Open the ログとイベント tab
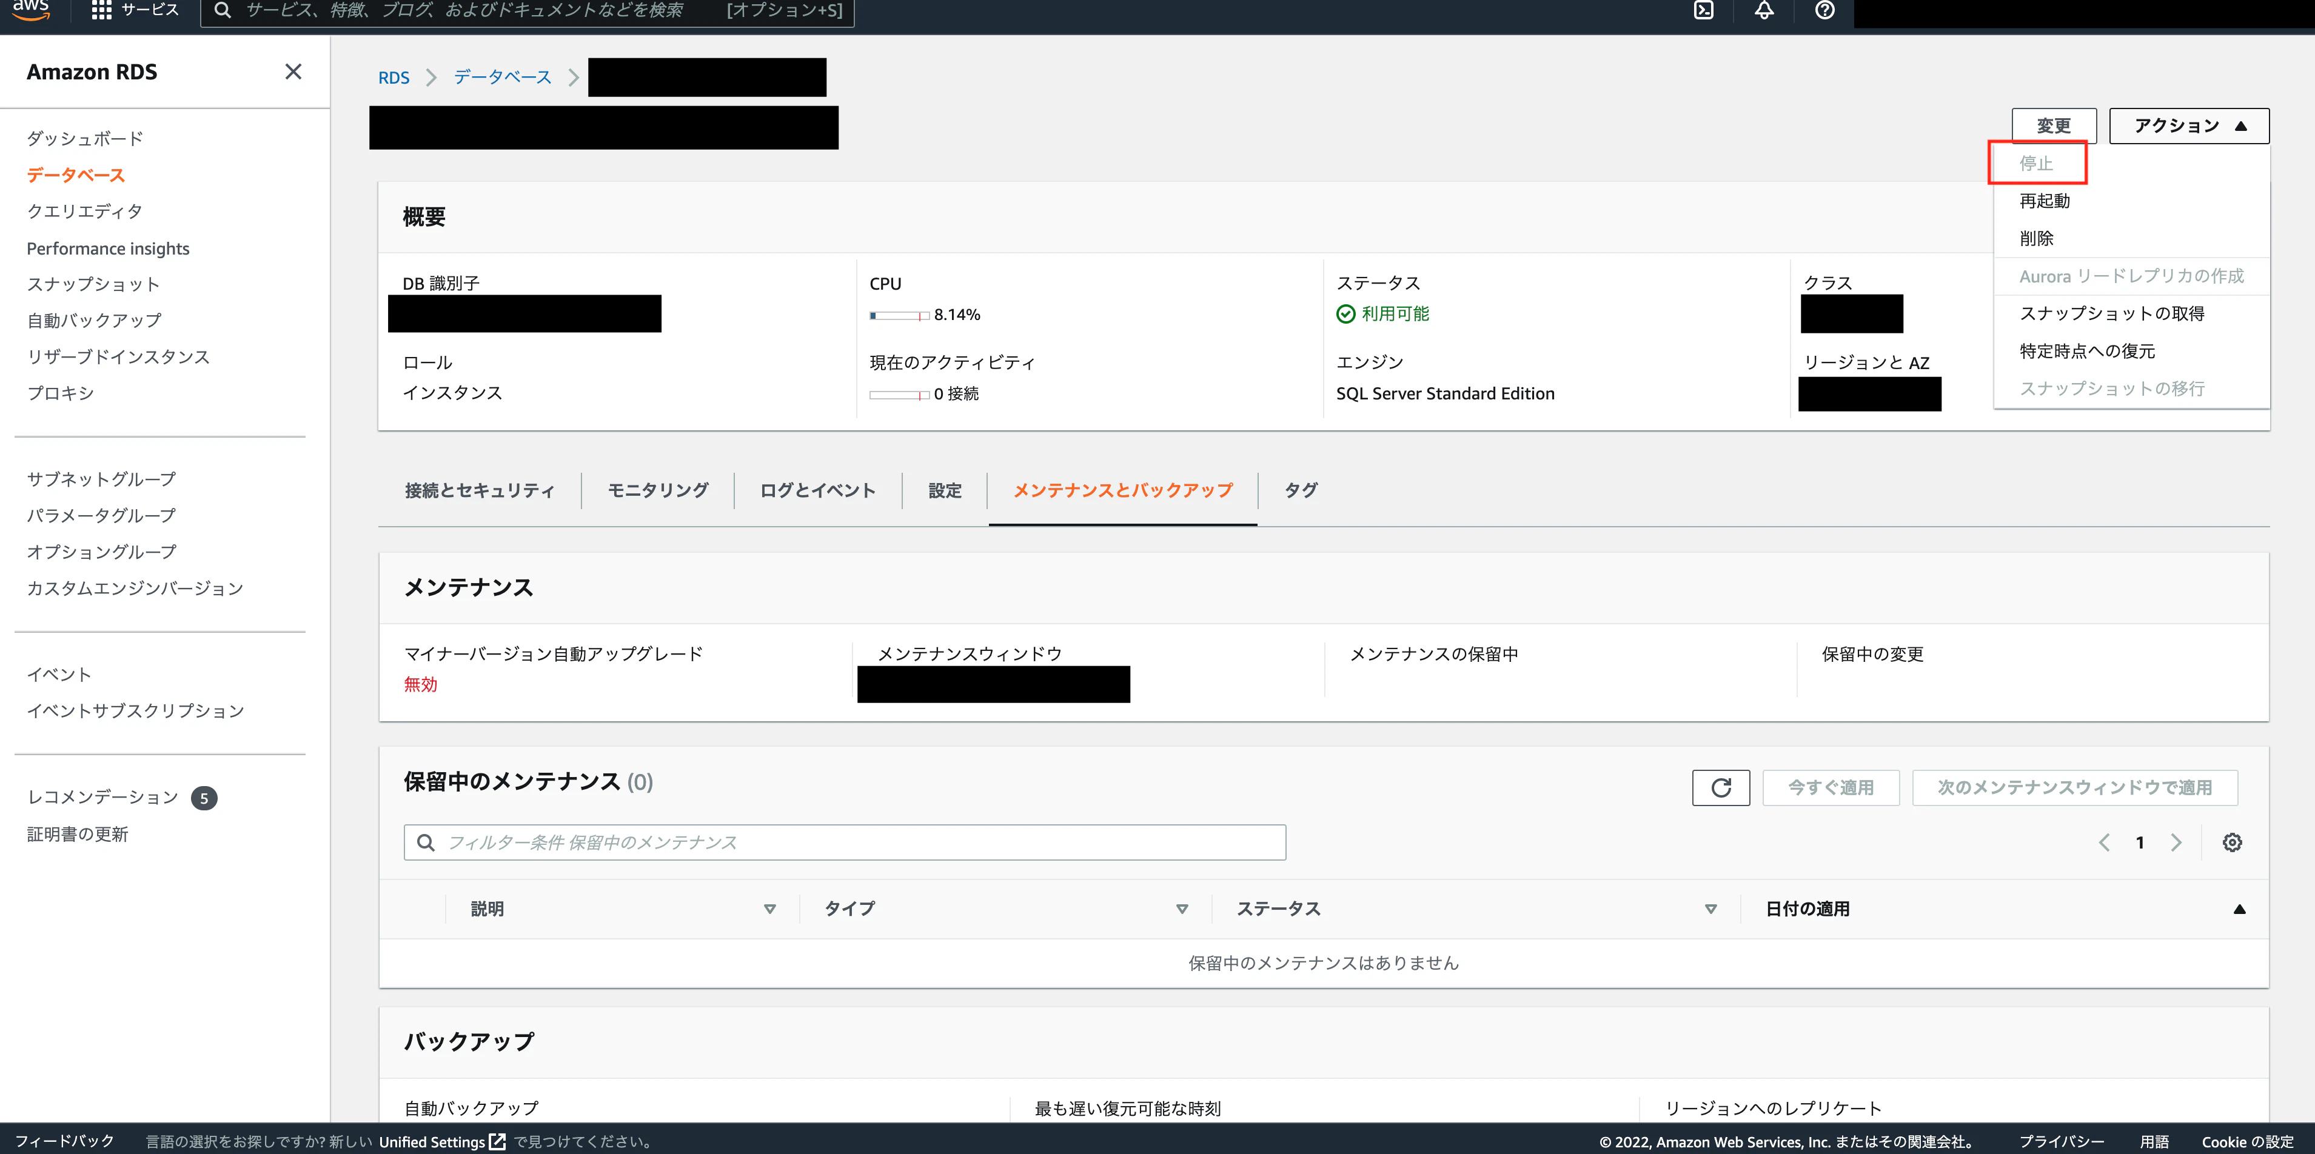The width and height of the screenshot is (2315, 1154). [817, 490]
